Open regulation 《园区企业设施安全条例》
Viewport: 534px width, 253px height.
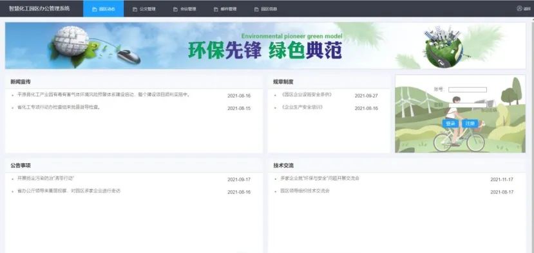click(x=307, y=94)
